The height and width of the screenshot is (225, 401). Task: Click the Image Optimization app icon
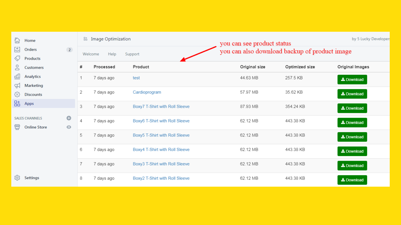85,39
